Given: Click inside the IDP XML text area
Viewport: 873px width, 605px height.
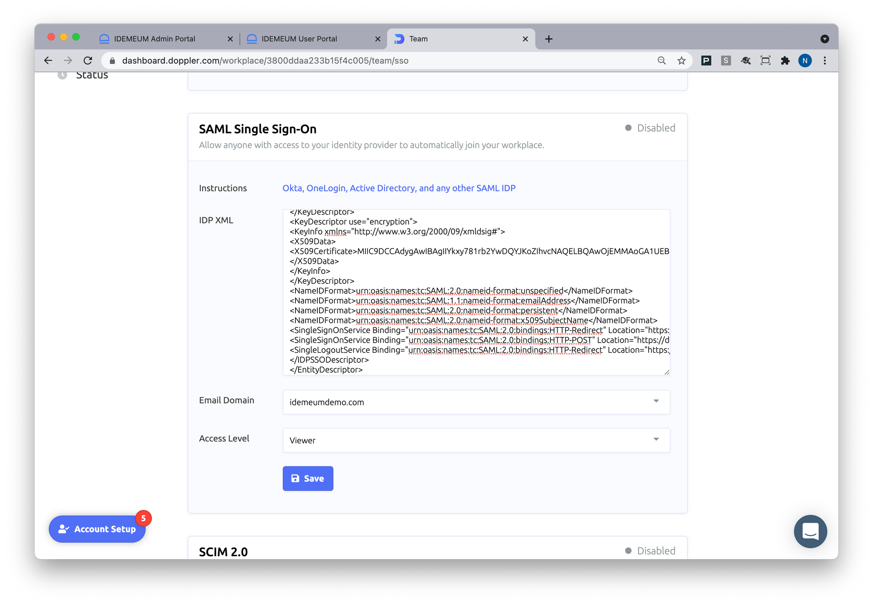Looking at the screenshot, I should point(476,292).
